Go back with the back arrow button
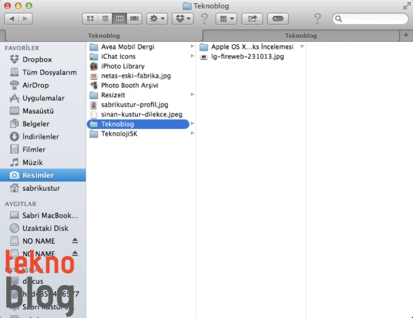The image size is (413, 318). [x=11, y=19]
